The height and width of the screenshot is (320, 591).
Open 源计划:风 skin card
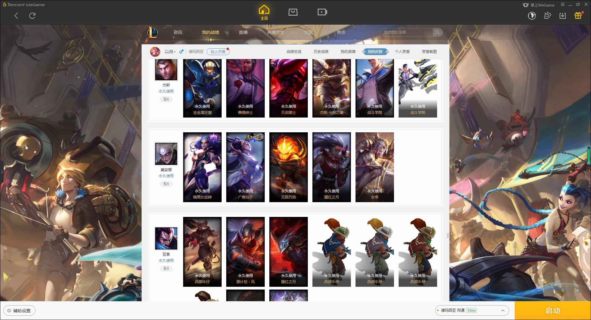coord(245,252)
